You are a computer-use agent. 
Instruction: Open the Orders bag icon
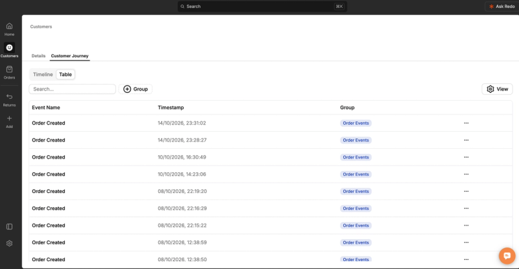pyautogui.click(x=9, y=70)
